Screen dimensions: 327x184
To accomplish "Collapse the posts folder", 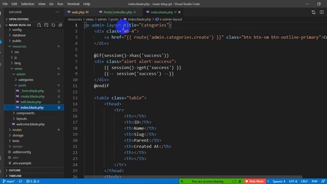I will pyautogui.click(x=22, y=85).
